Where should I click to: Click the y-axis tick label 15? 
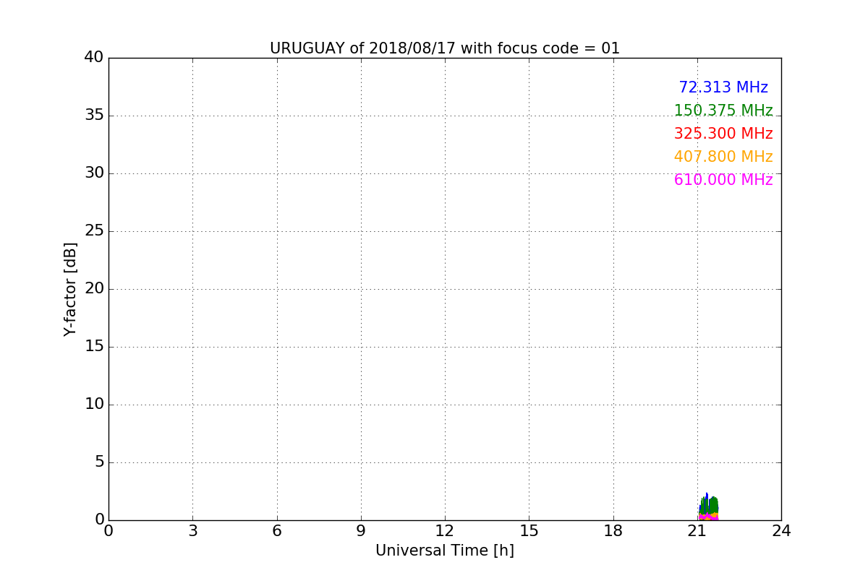94,346
